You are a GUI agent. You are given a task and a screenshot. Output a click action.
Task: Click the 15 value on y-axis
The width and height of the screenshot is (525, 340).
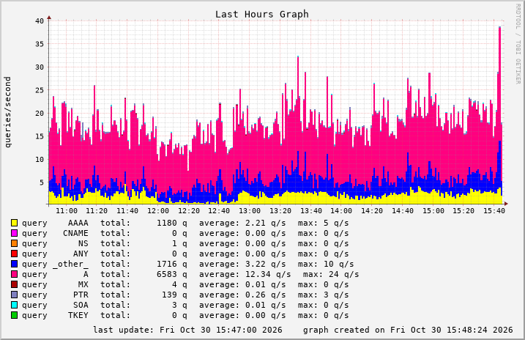(40, 137)
